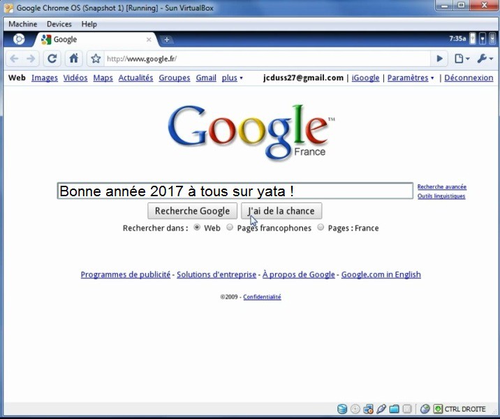500x419 pixels.
Task: Open the wrench tools menu
Action: tap(485, 59)
